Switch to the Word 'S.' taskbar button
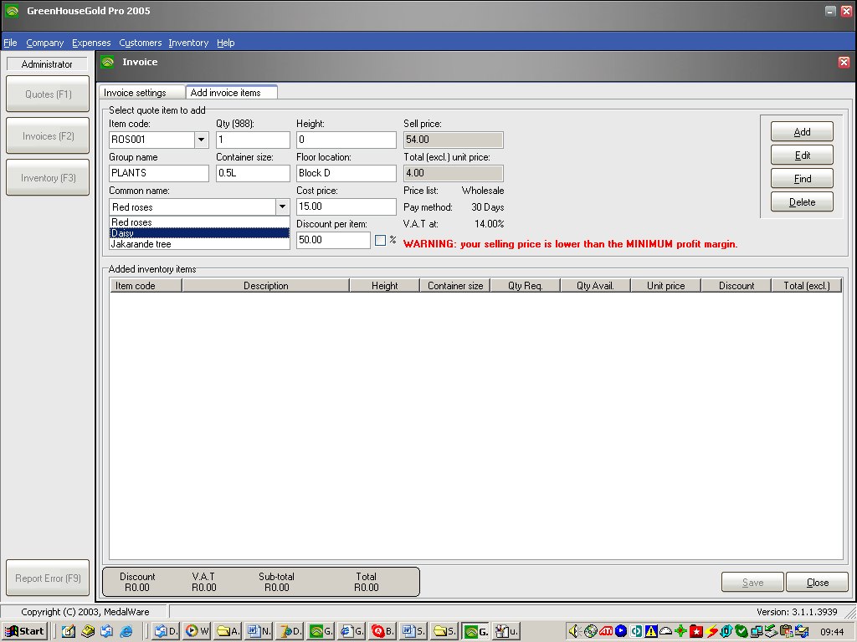The width and height of the screenshot is (857, 642). (413, 631)
